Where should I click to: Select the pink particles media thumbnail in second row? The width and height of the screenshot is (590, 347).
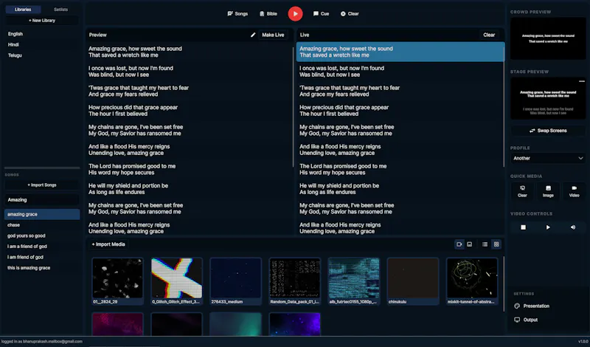[x=117, y=324]
